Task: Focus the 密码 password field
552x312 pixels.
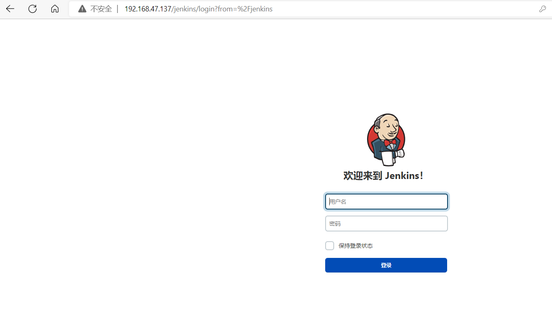Action: coord(387,224)
